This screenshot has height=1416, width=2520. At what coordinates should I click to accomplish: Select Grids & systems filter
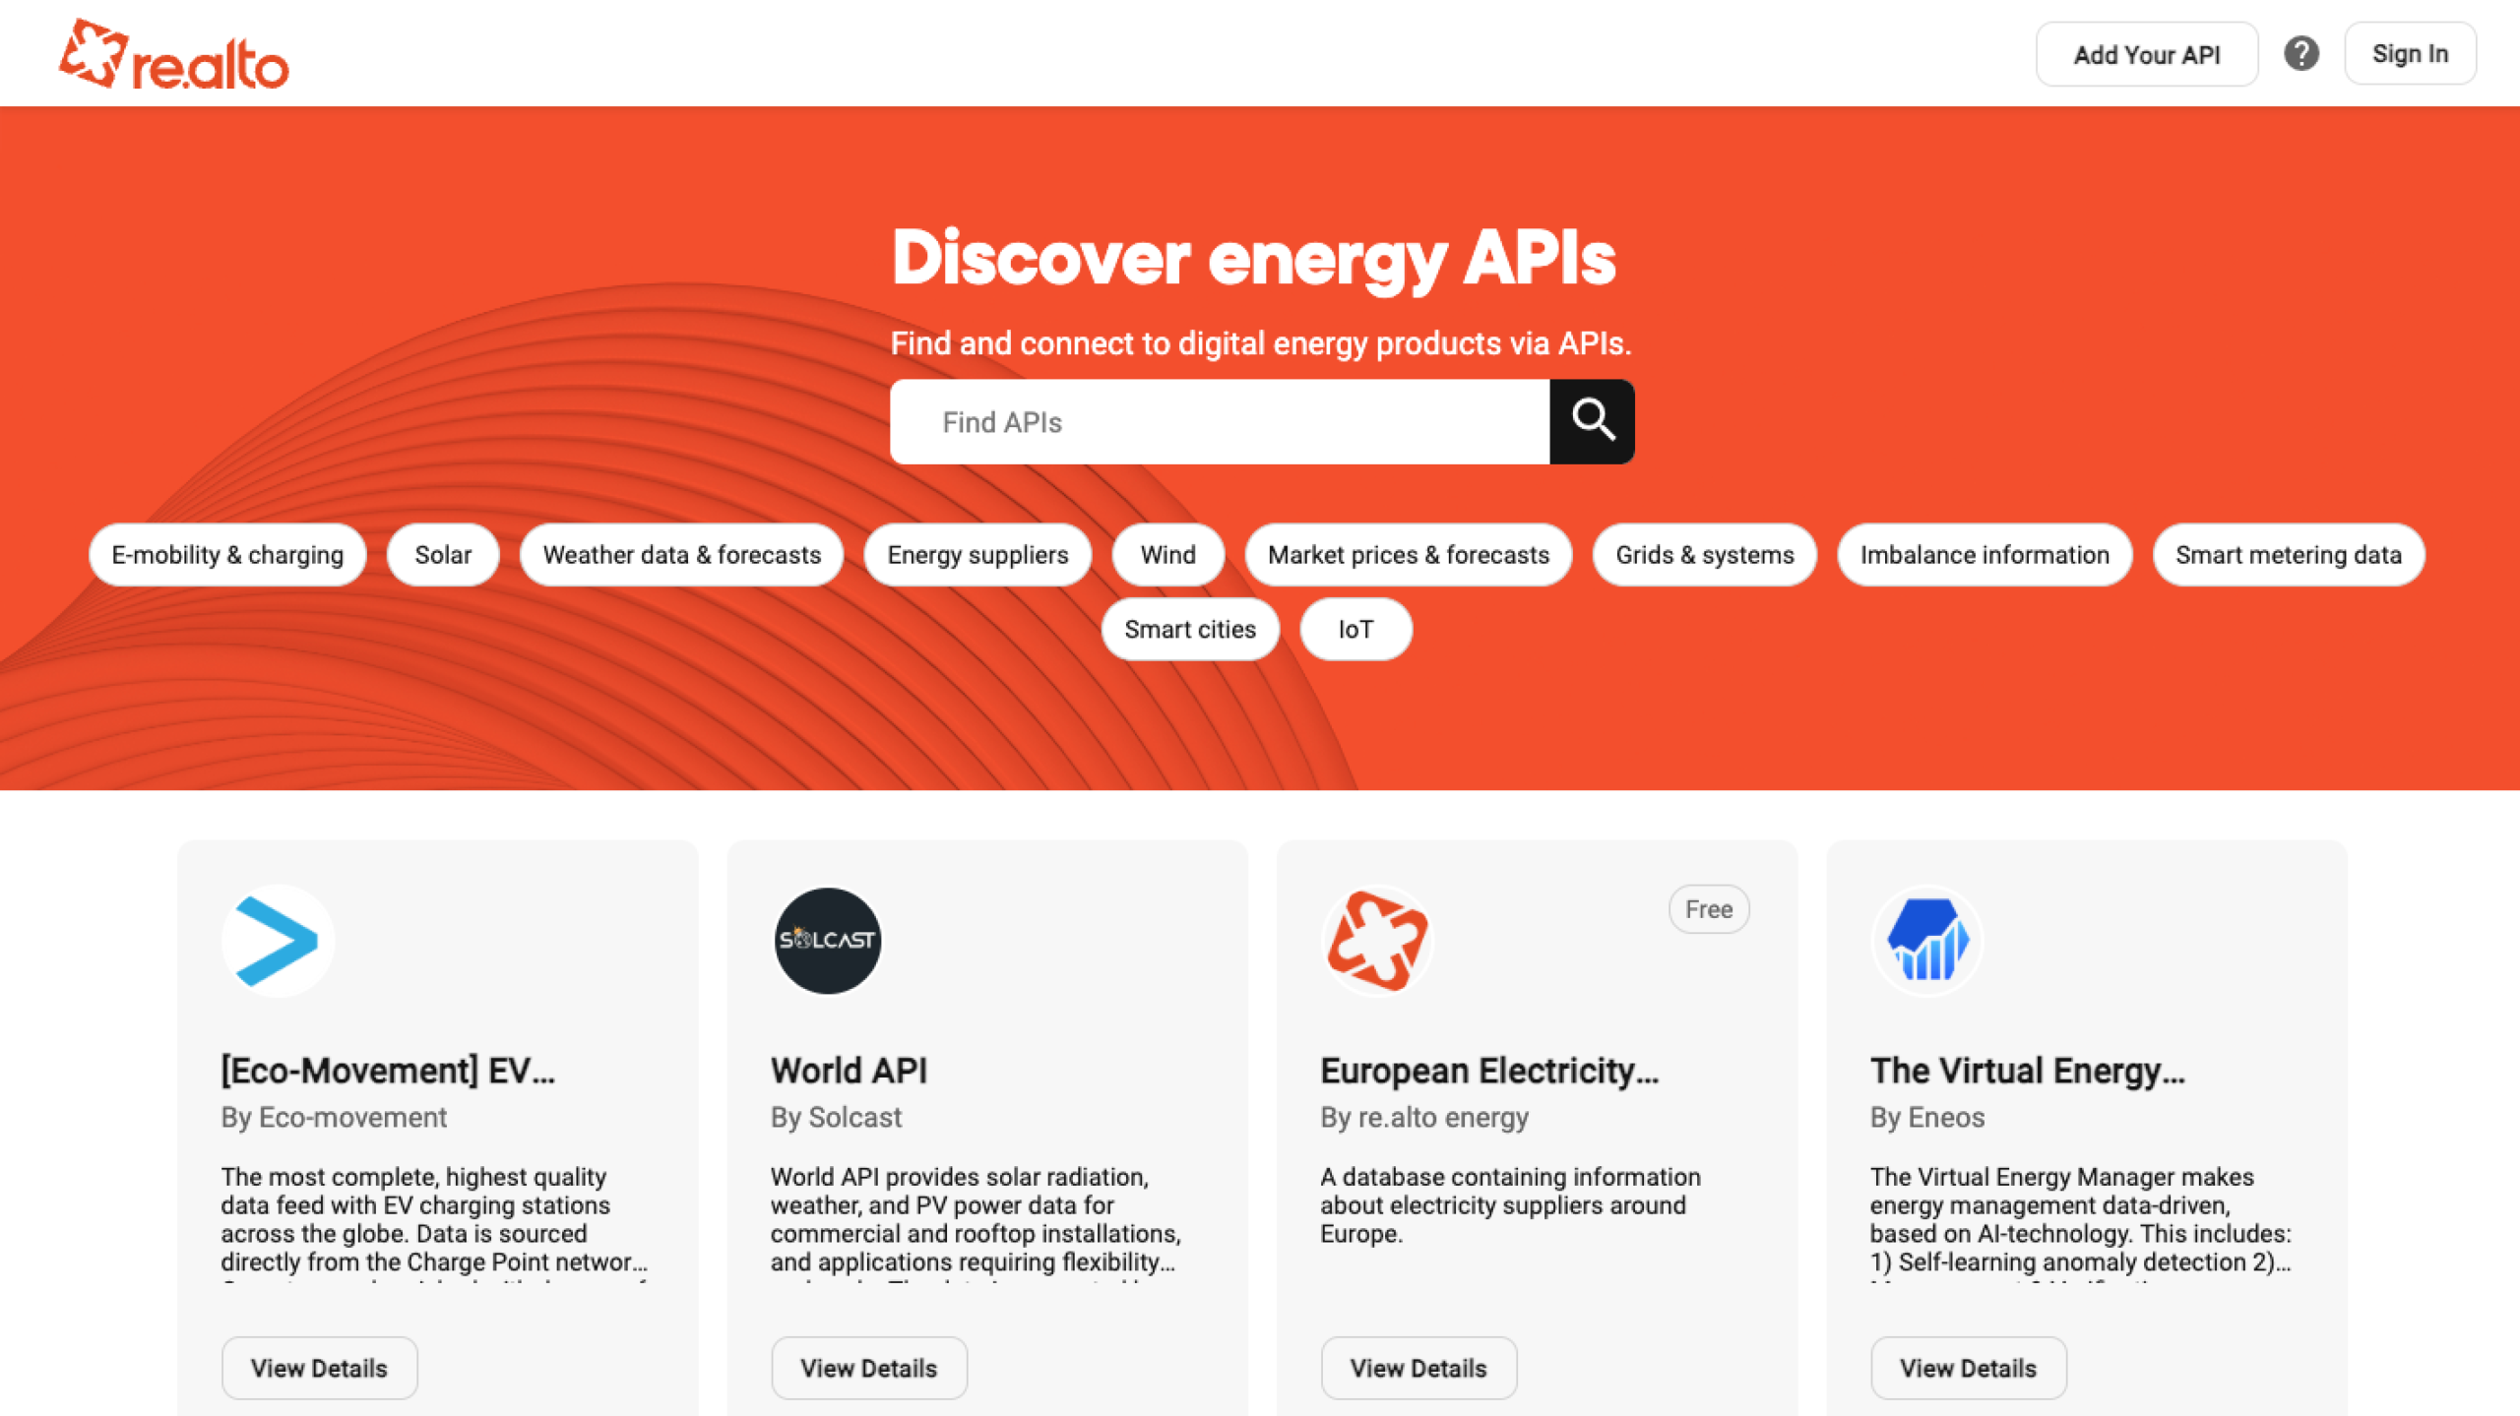coord(1703,554)
